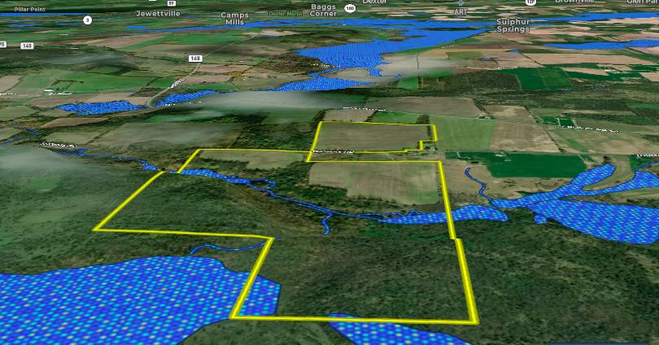Select the Camps Mills place label
Image resolution: width=659 pixels, height=345 pixels.
tap(234, 19)
